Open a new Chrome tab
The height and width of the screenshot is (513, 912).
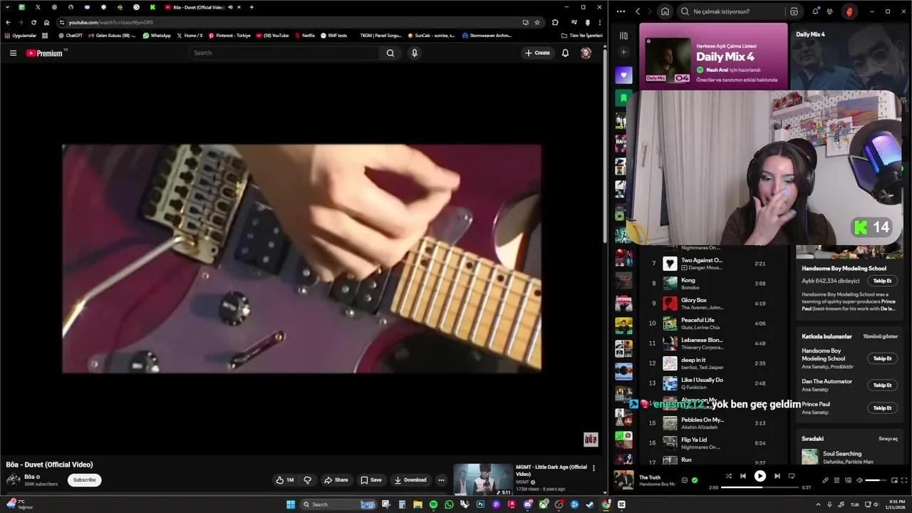(x=252, y=7)
